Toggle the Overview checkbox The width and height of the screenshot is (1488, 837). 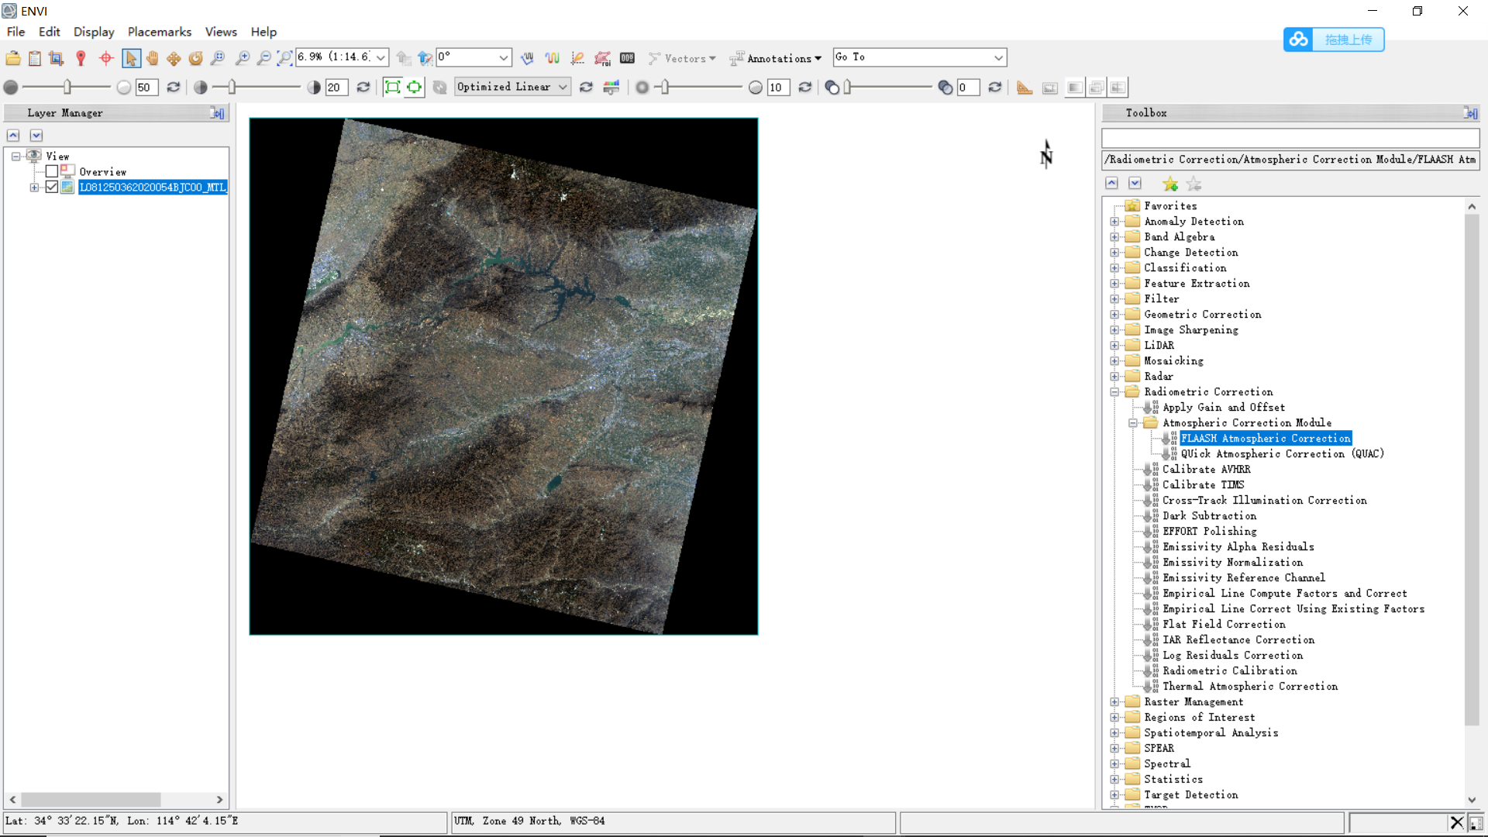(52, 171)
